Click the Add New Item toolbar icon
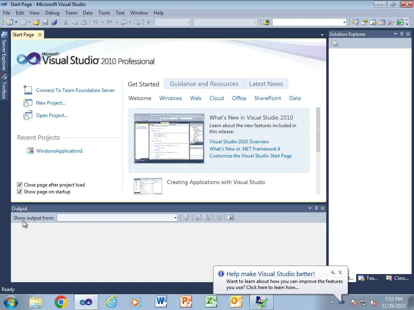Screen dimensions: 414x310 coord(23,23)
